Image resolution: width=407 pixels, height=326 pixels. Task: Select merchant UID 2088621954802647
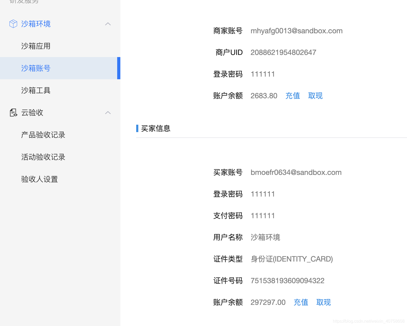click(x=283, y=52)
